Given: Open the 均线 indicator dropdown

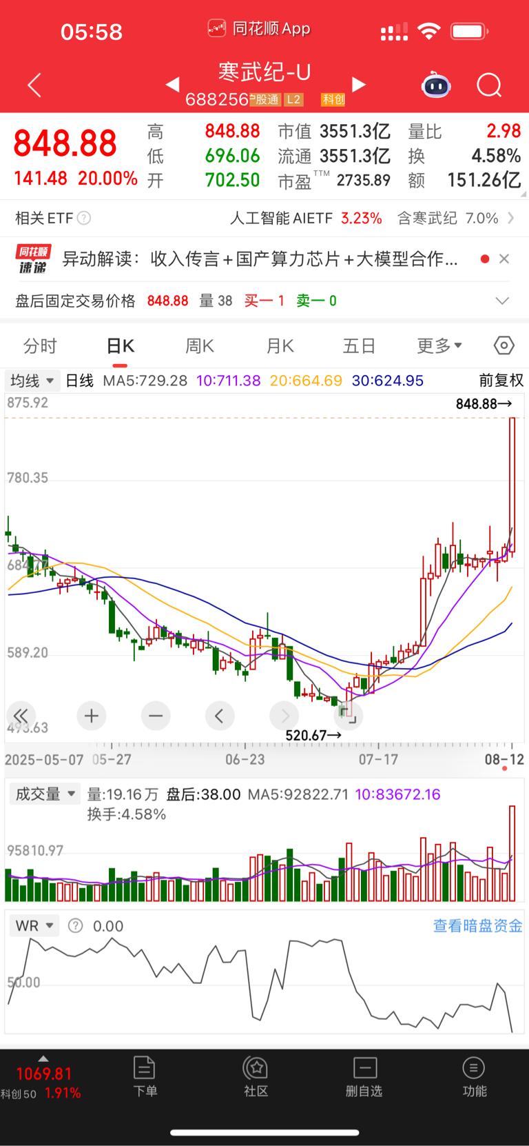Looking at the screenshot, I should (32, 381).
